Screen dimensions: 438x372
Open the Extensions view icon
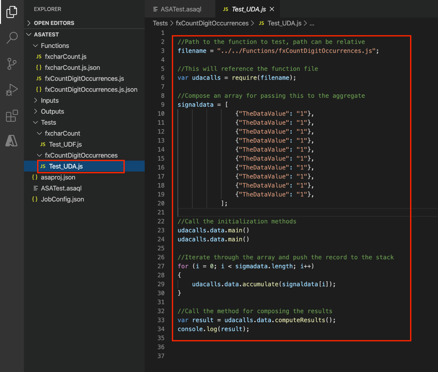point(12,116)
